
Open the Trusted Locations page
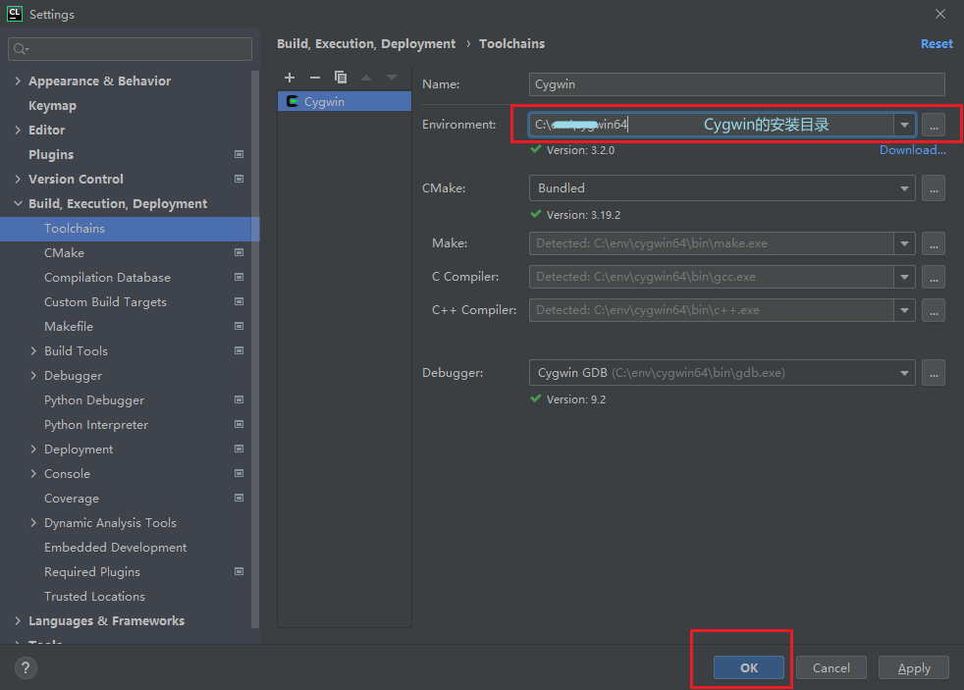[94, 597]
